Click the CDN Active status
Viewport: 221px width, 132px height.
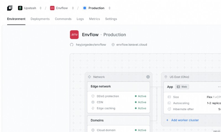141,102
